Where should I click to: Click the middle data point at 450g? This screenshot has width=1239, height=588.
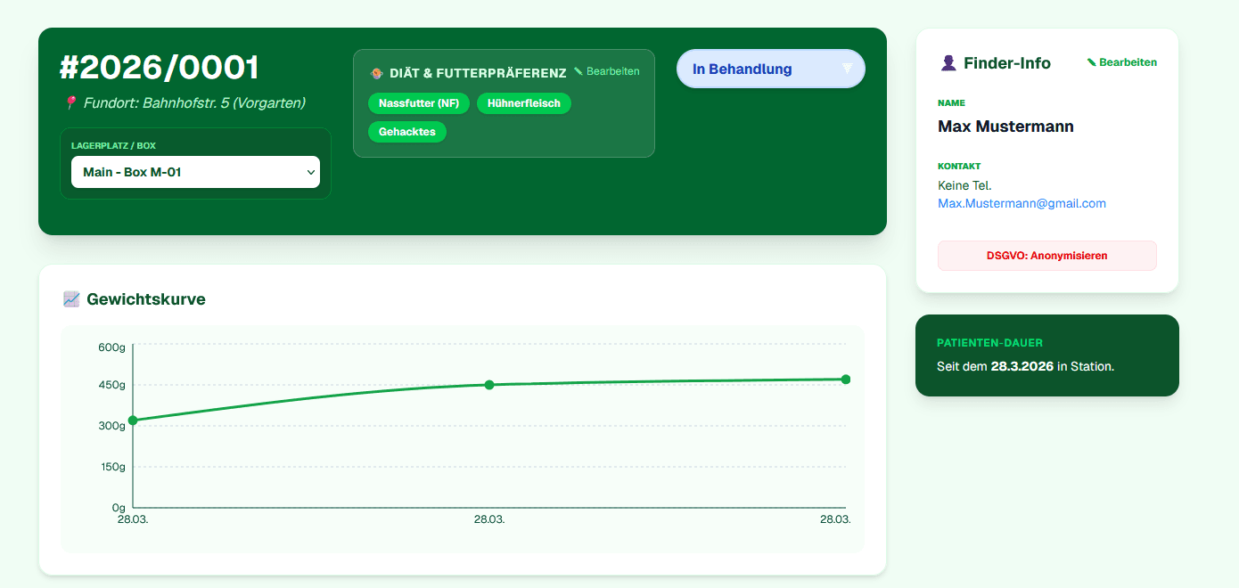point(489,385)
